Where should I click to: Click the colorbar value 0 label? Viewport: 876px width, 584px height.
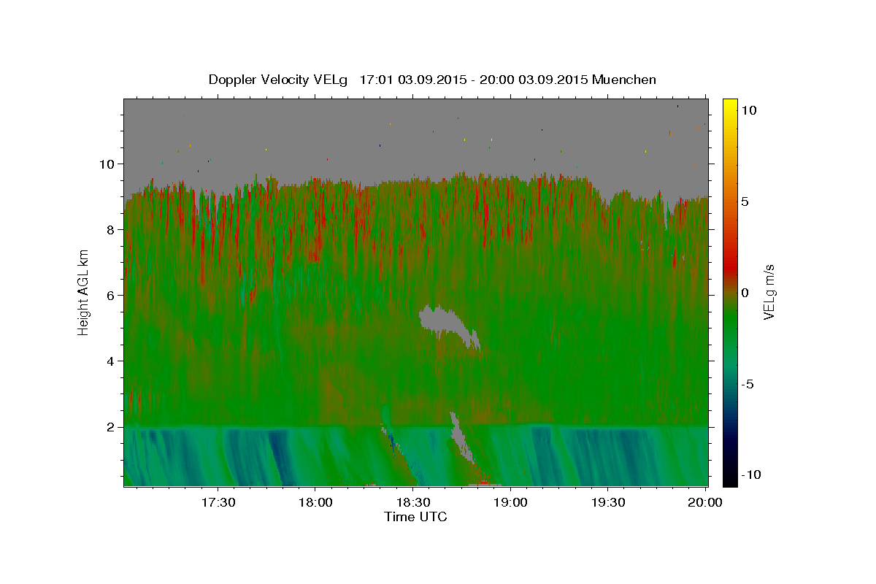(745, 293)
